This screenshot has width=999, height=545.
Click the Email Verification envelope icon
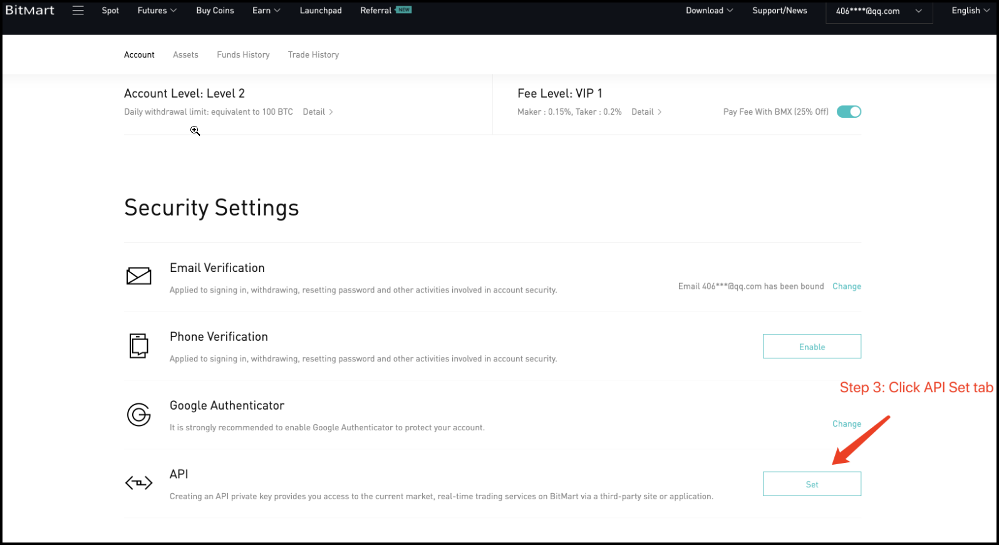138,276
